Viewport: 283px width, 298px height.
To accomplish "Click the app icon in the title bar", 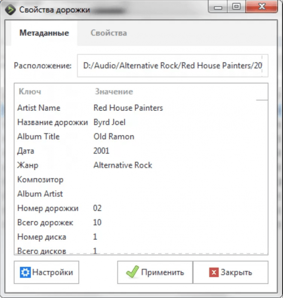I will pos(11,9).
